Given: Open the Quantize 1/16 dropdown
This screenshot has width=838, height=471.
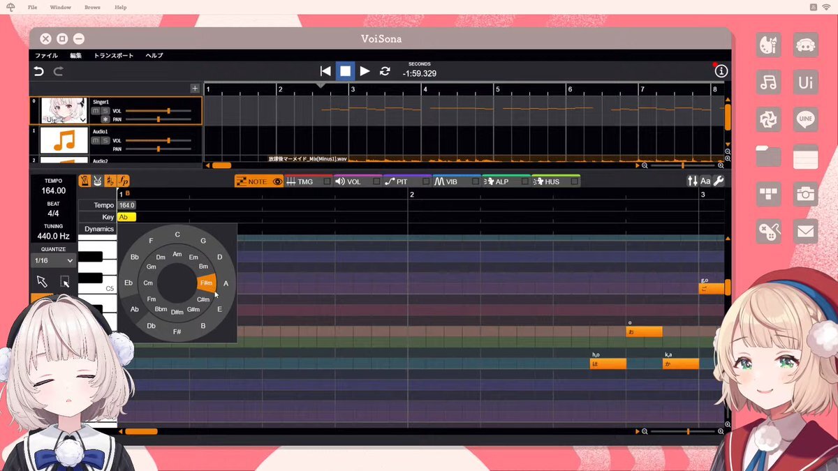Looking at the screenshot, I should (x=54, y=260).
